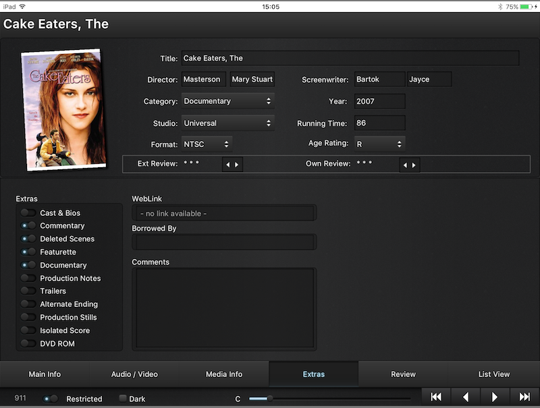Screen dimensions: 540x408
Task: Decrease the Own Review star rating
Action: click(x=404, y=165)
